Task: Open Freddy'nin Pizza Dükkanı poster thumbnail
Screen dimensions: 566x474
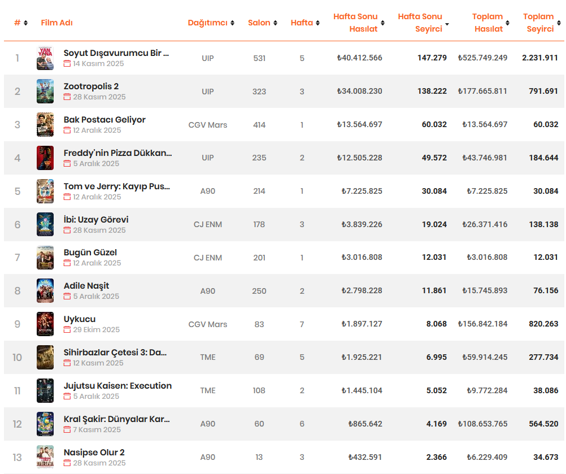Action: pyautogui.click(x=45, y=158)
